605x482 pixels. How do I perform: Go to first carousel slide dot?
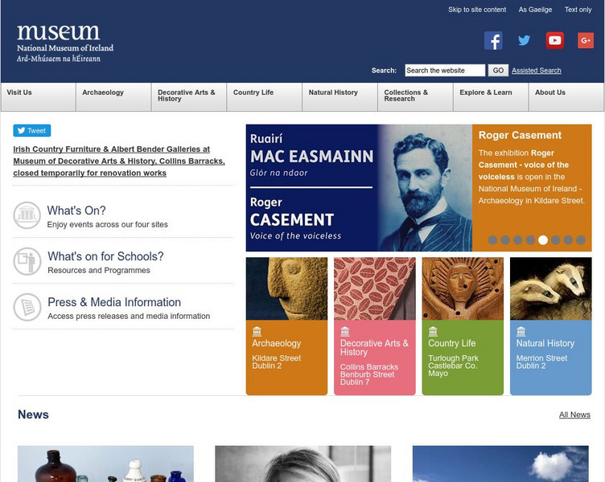pyautogui.click(x=492, y=240)
